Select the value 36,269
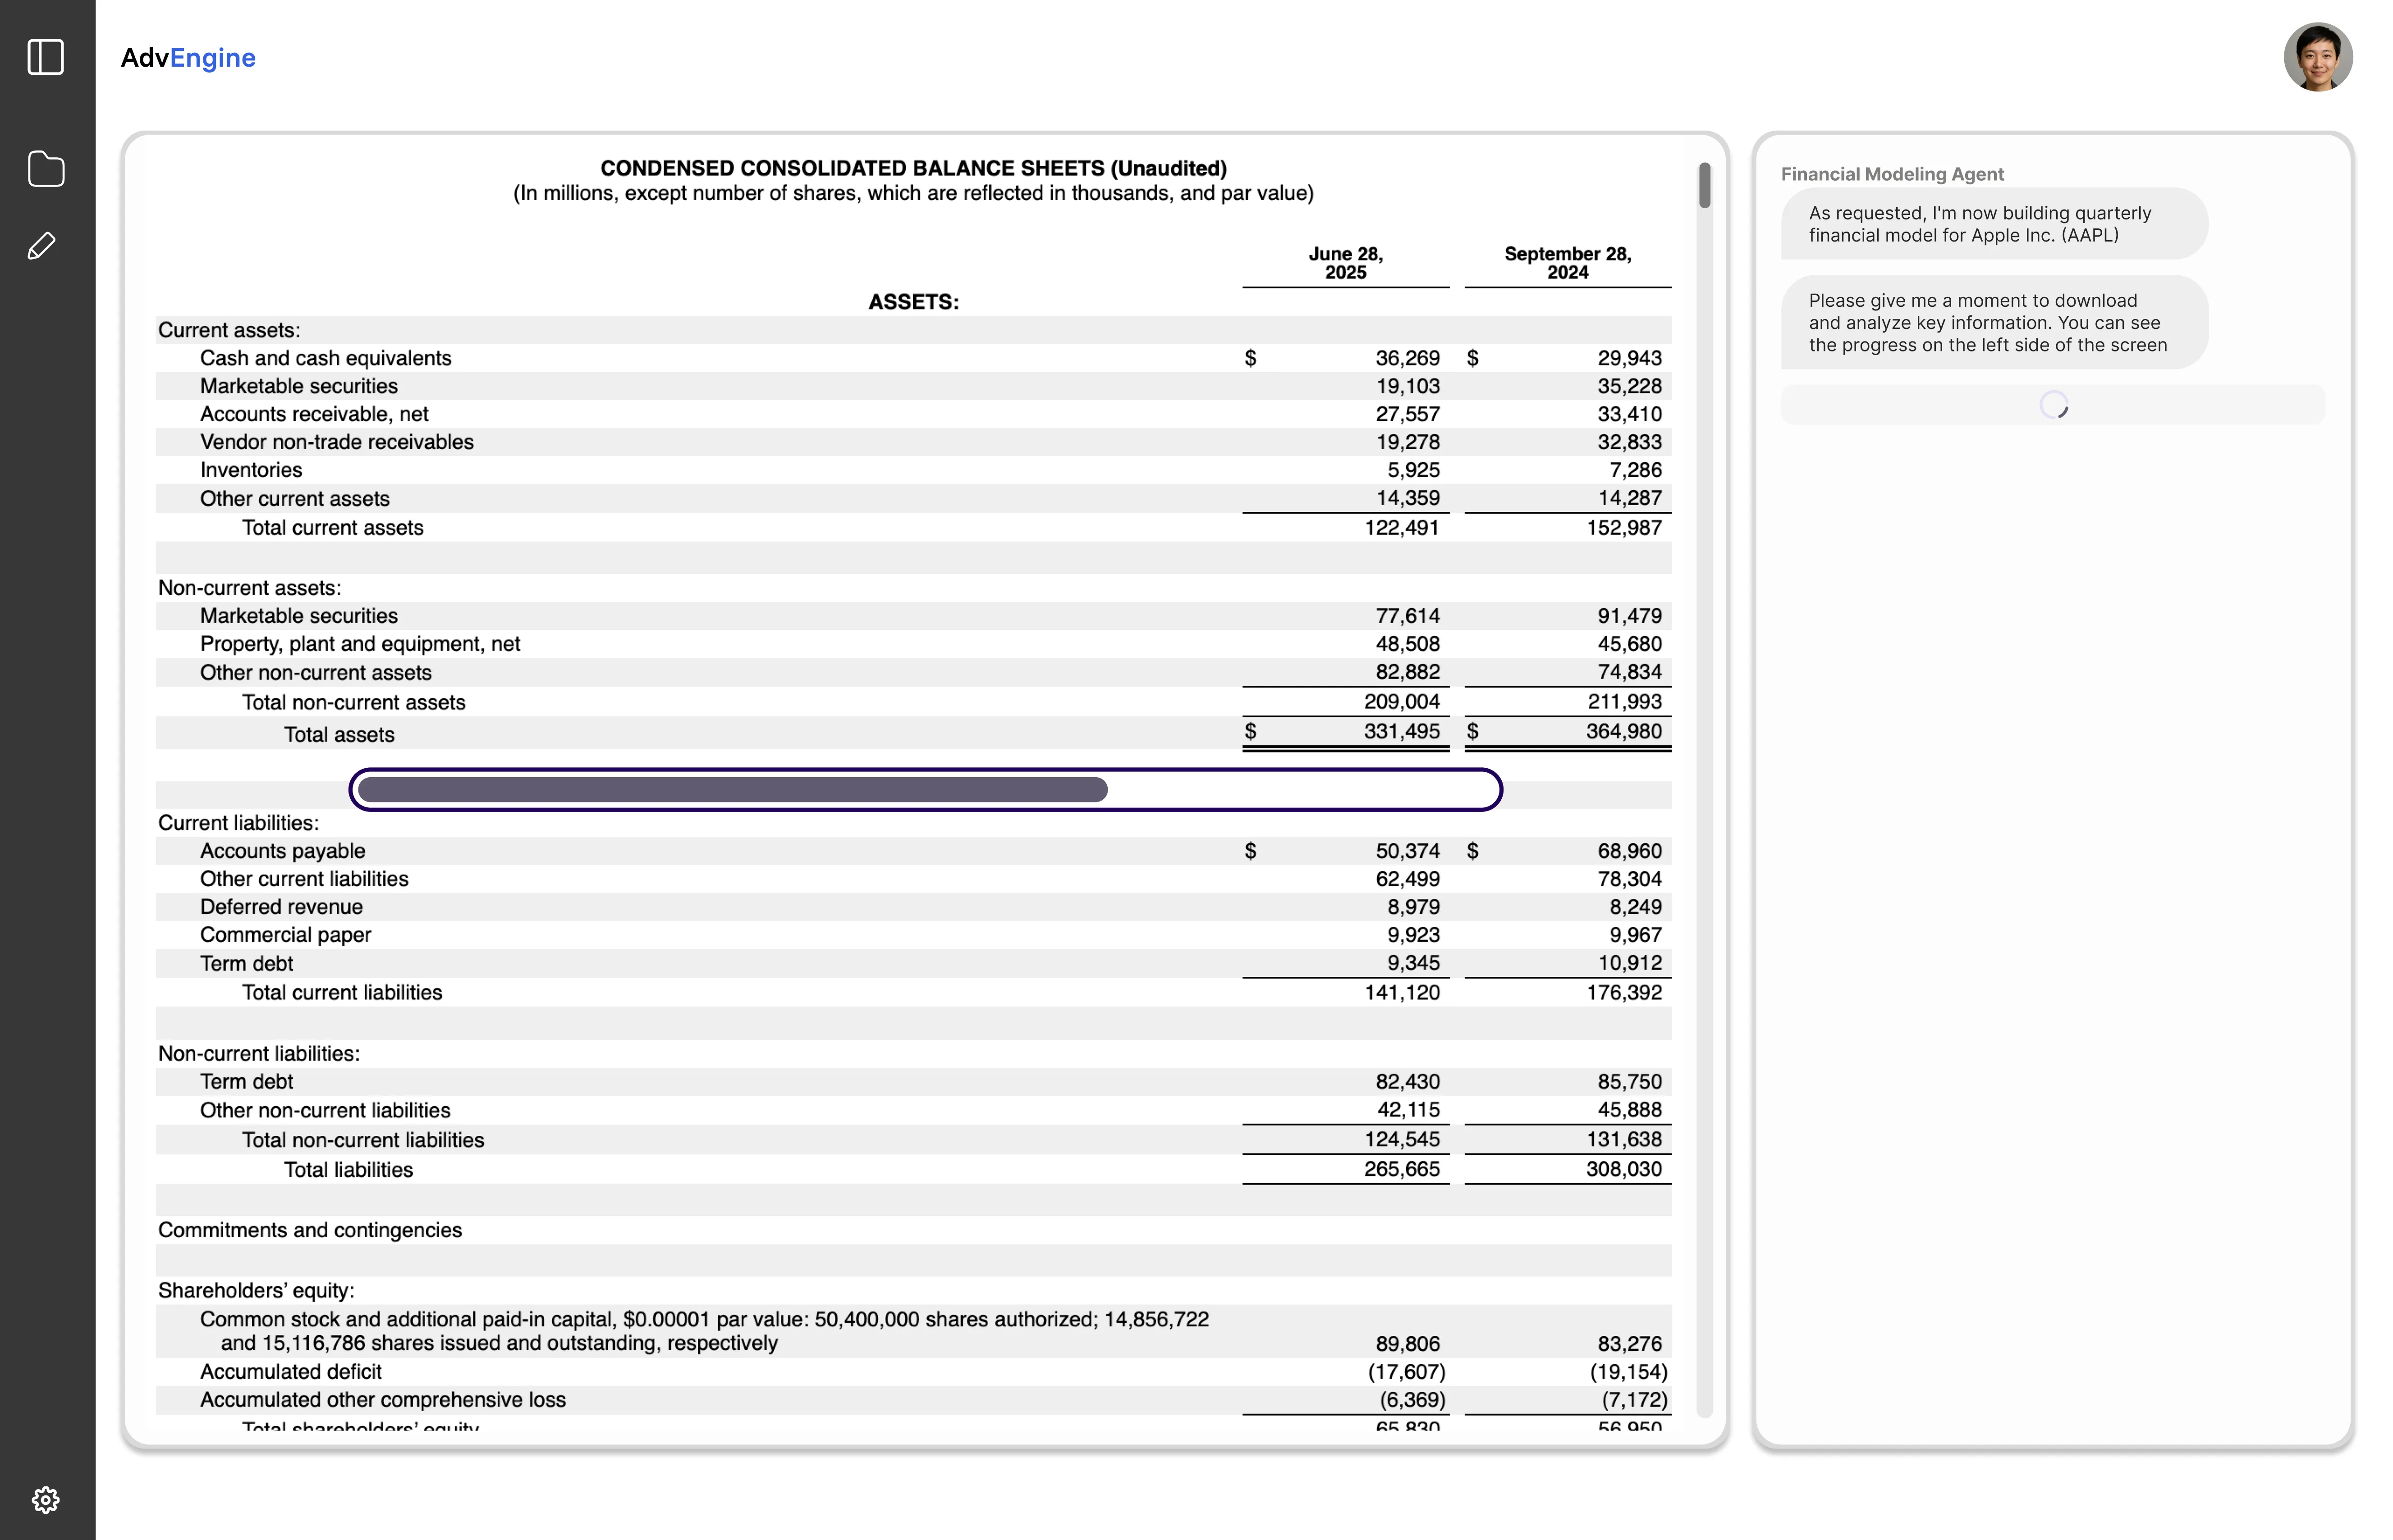This screenshot has width=2393, height=1540. [x=1407, y=358]
